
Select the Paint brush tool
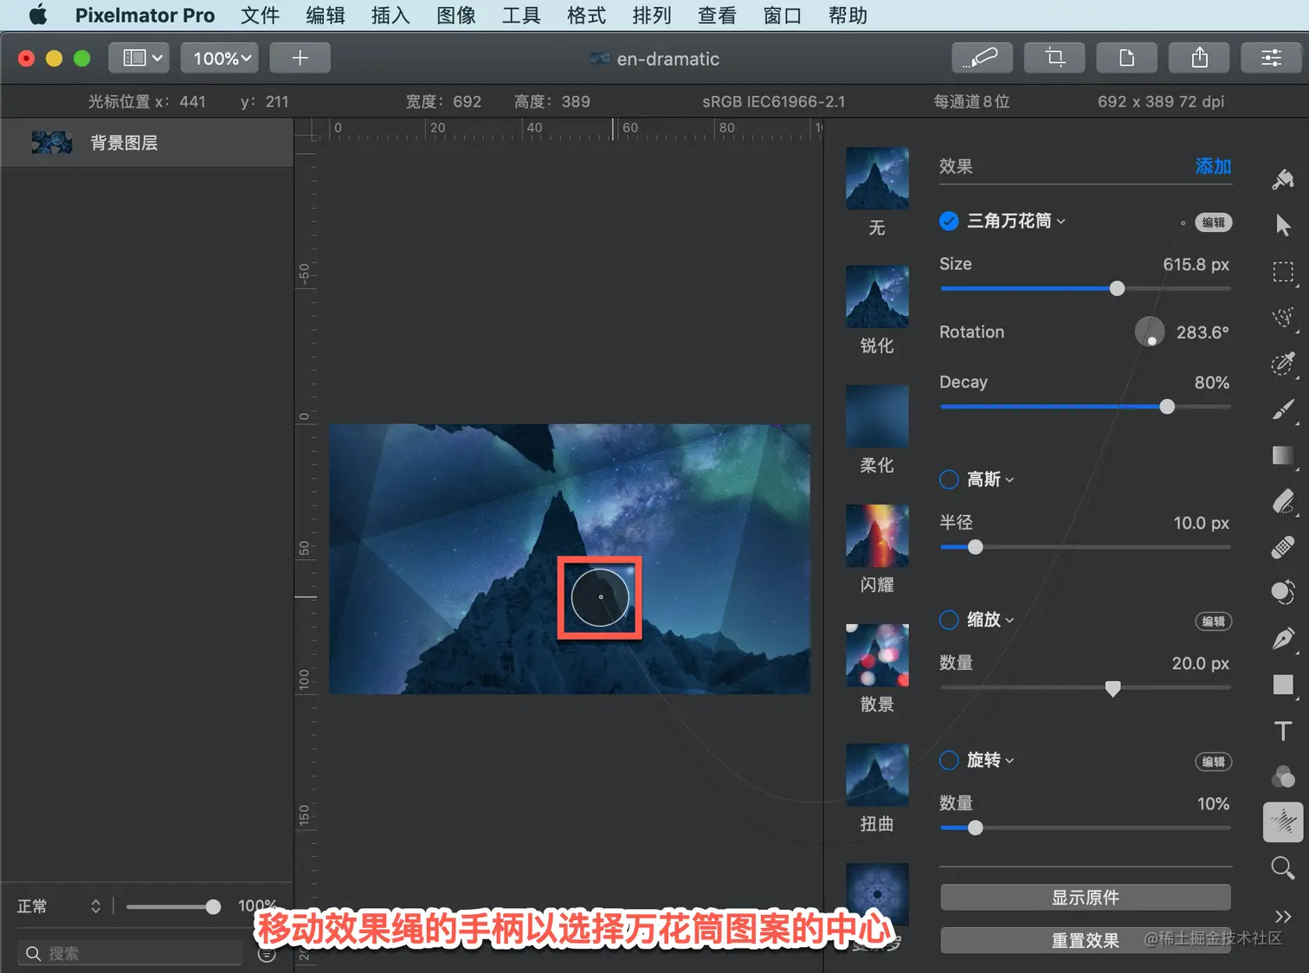[x=1283, y=409]
